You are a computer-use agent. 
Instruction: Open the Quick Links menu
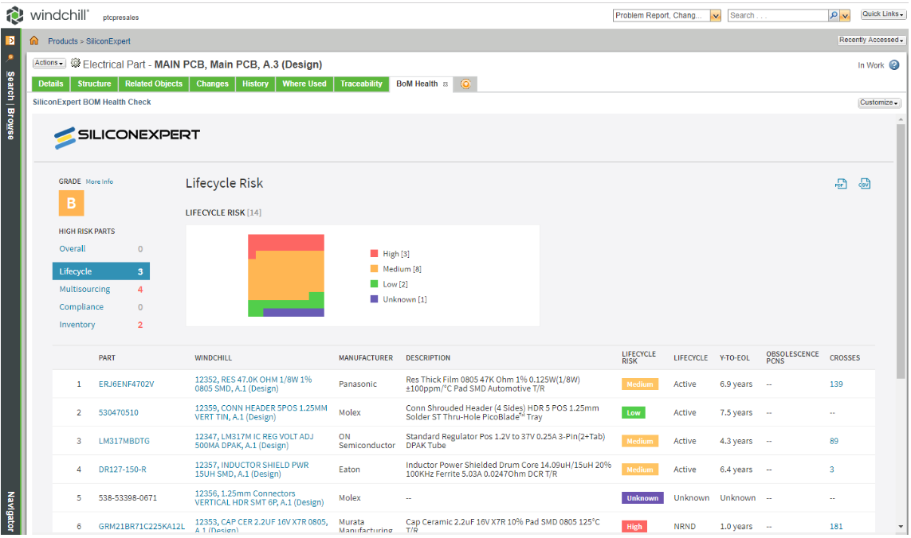click(x=883, y=14)
